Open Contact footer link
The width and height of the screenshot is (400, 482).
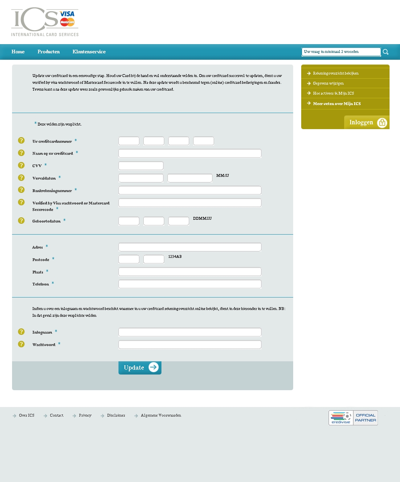pos(57,415)
